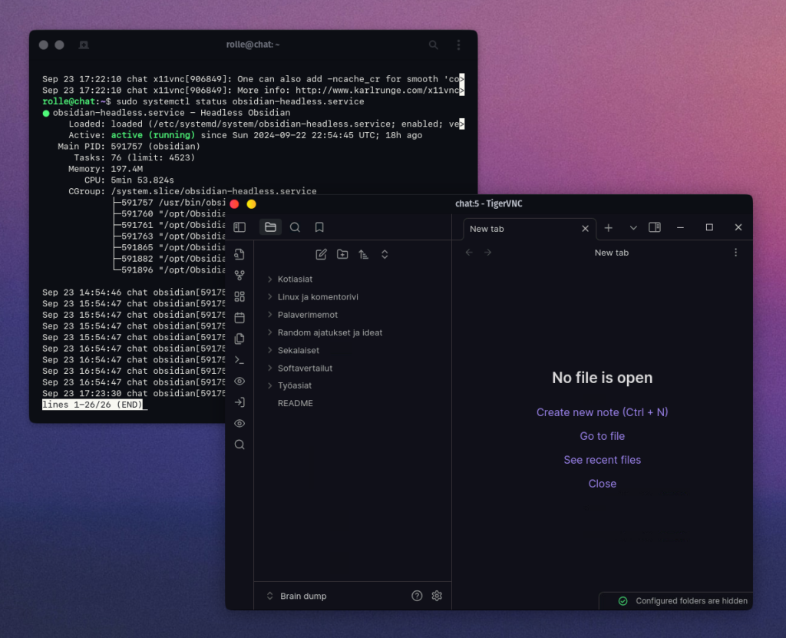Navigate forward arrow in tab header
This screenshot has height=638, width=786.
pyautogui.click(x=487, y=253)
